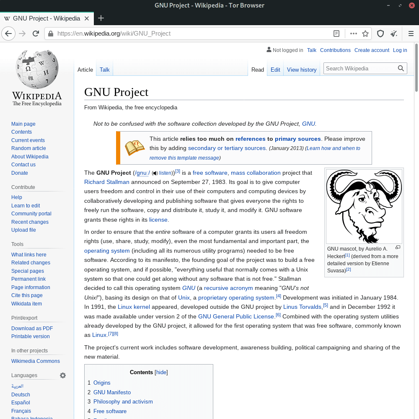This screenshot has width=419, height=419.
Task: Open Main page in sidebar
Action: [23, 124]
